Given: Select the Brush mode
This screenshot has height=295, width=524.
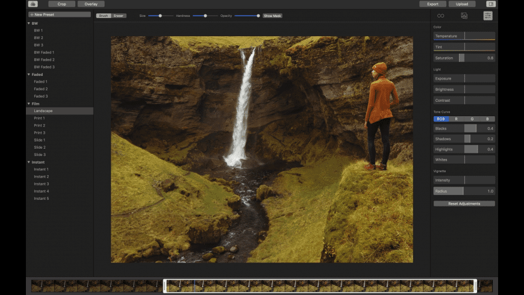Looking at the screenshot, I should [104, 16].
